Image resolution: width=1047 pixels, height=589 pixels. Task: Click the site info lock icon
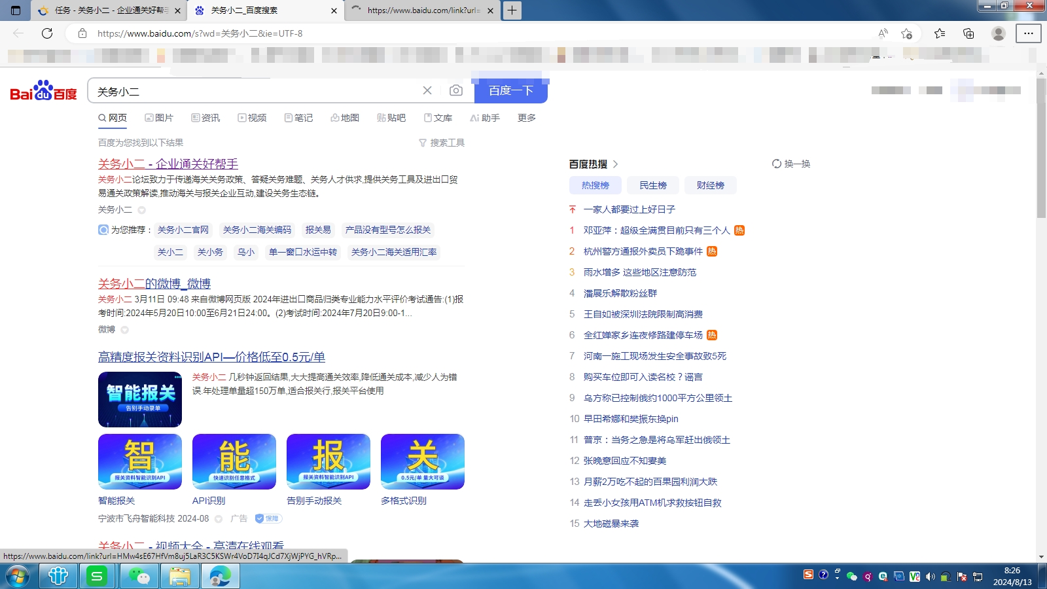click(x=82, y=33)
